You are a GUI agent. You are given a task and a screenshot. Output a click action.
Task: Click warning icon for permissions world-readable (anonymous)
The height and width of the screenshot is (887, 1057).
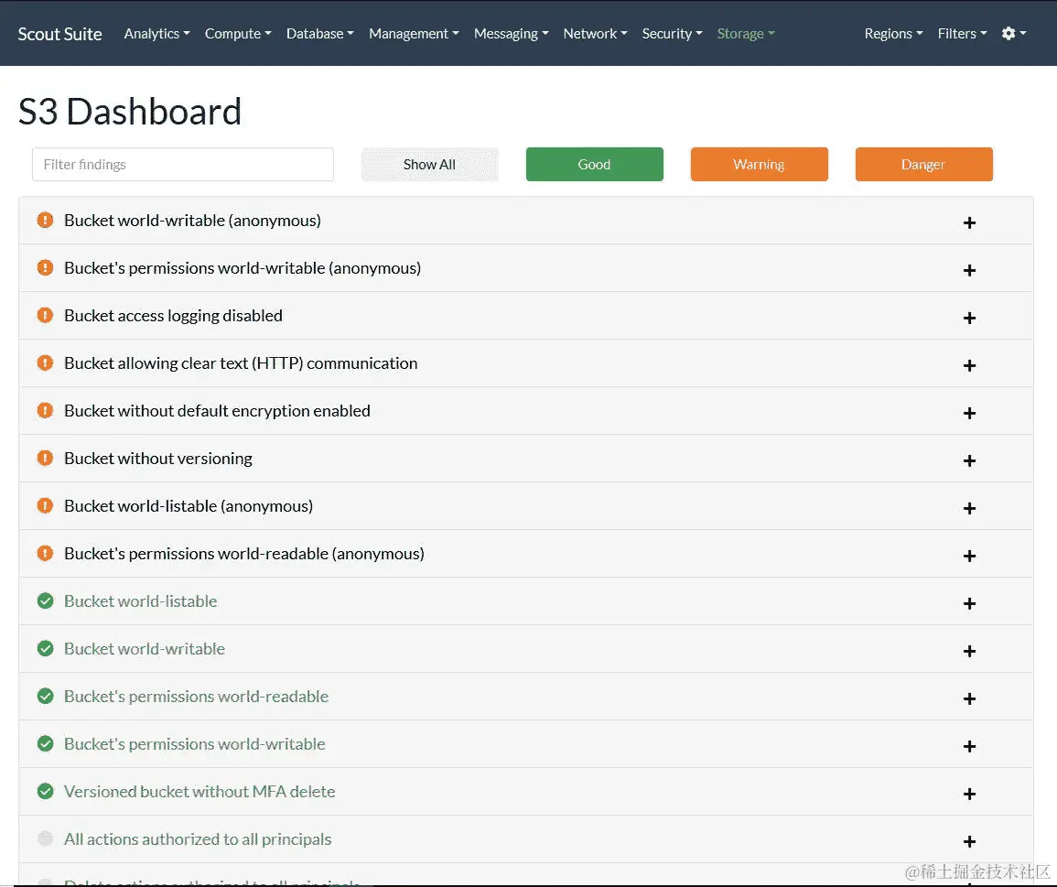point(45,553)
